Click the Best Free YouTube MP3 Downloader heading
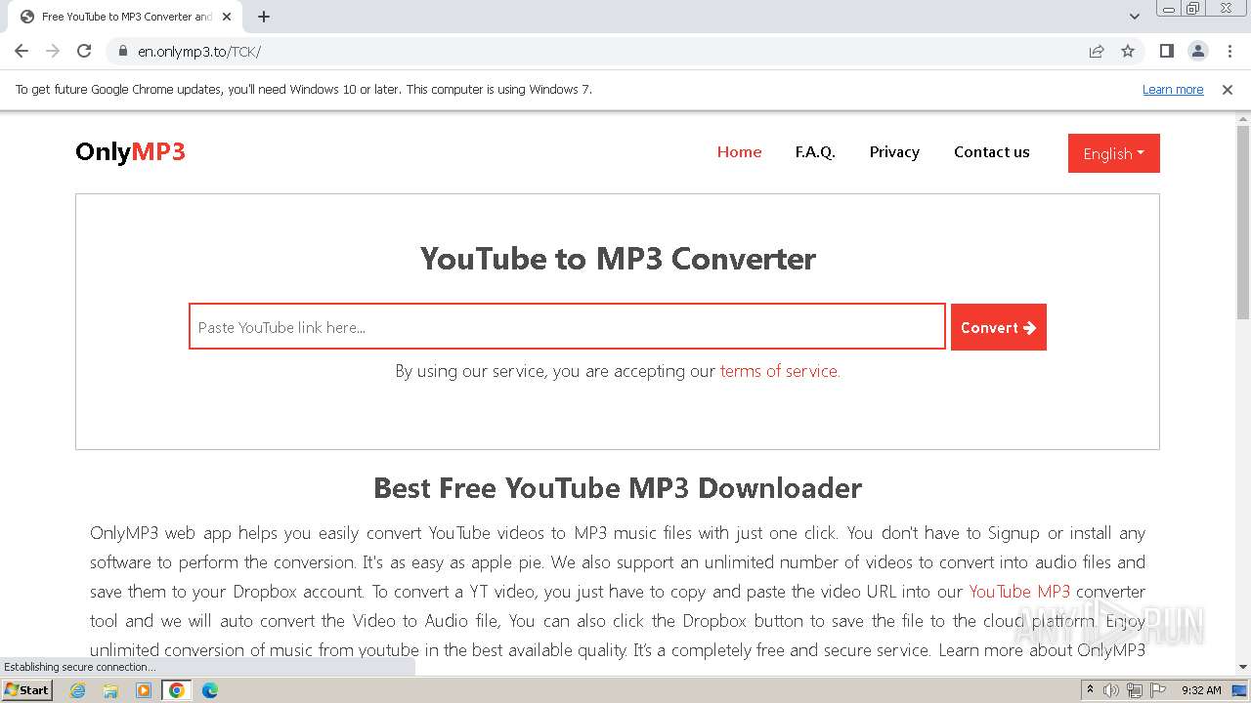Image resolution: width=1251 pixels, height=703 pixels. (x=618, y=488)
